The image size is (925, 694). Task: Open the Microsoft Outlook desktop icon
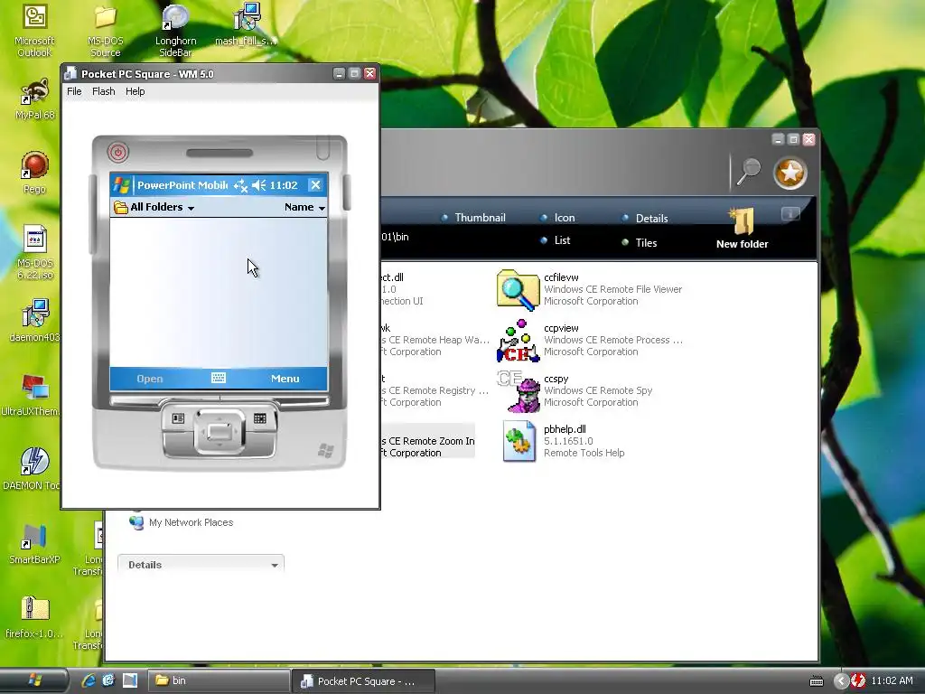coord(34,31)
